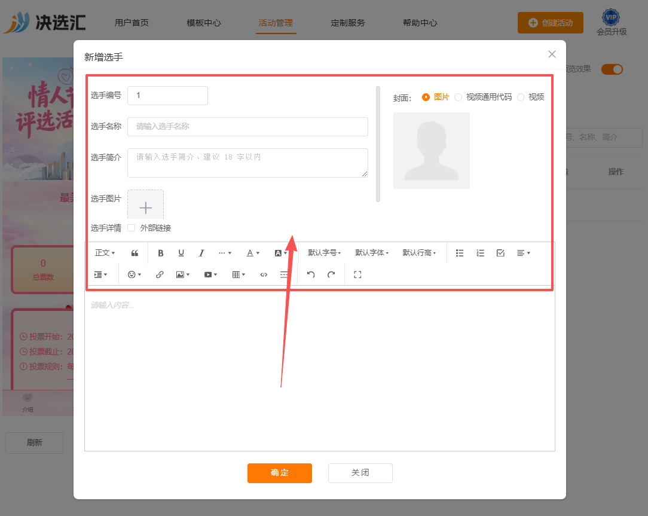Select the 视频 cover radio button
Viewport: 648px width, 516px height.
point(521,97)
